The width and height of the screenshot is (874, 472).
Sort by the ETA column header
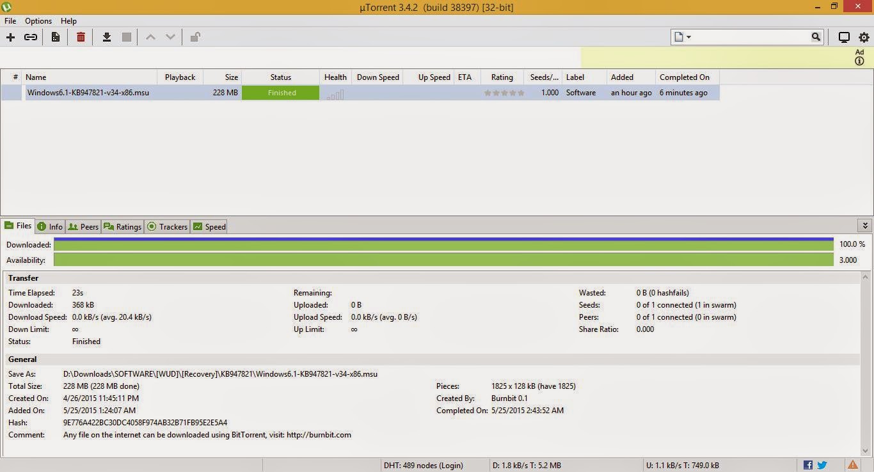pyautogui.click(x=467, y=77)
